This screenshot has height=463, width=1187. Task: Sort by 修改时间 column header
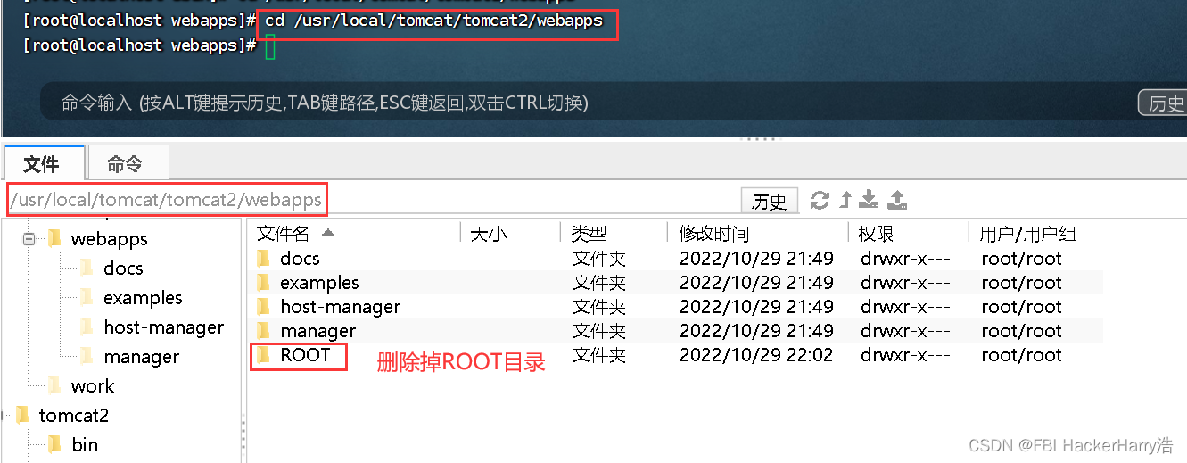[757, 234]
